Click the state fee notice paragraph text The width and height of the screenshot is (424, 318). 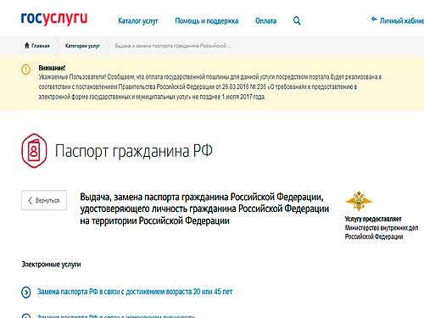click(210, 86)
